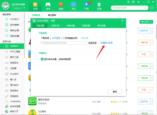Expand arrow beside second 一键安装 button
This screenshot has width=157, height=115.
[x=152, y=78]
